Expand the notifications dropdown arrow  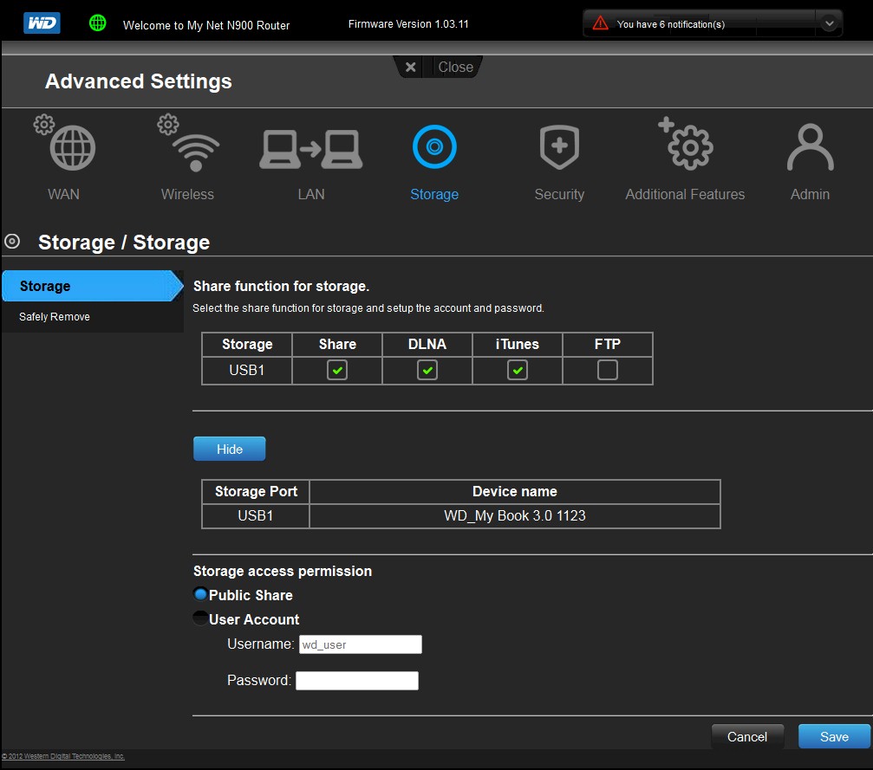(x=829, y=23)
